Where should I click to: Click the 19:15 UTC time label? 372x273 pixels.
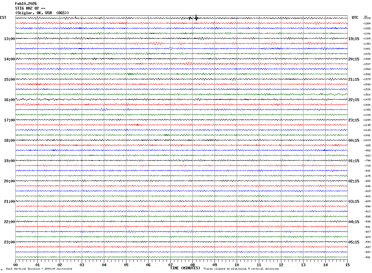pyautogui.click(x=354, y=39)
